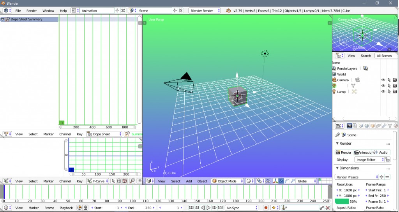
Task: Click the World properties tab icon
Action: tap(367, 126)
